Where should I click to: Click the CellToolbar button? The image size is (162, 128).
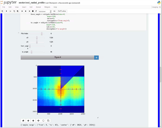point(62,11)
